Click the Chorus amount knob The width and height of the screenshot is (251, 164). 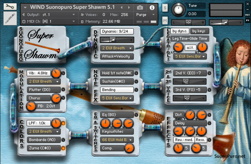point(56,98)
